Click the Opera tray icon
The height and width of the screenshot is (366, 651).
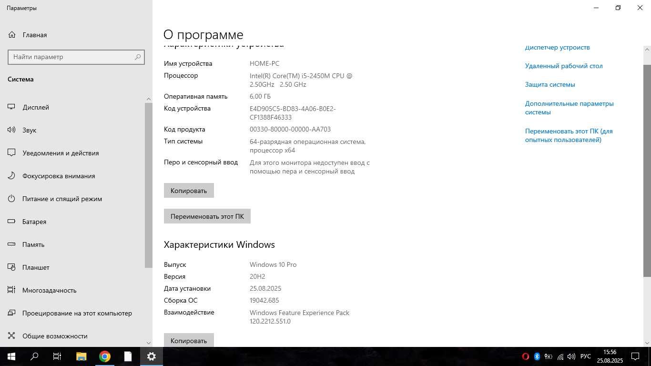pyautogui.click(x=525, y=356)
